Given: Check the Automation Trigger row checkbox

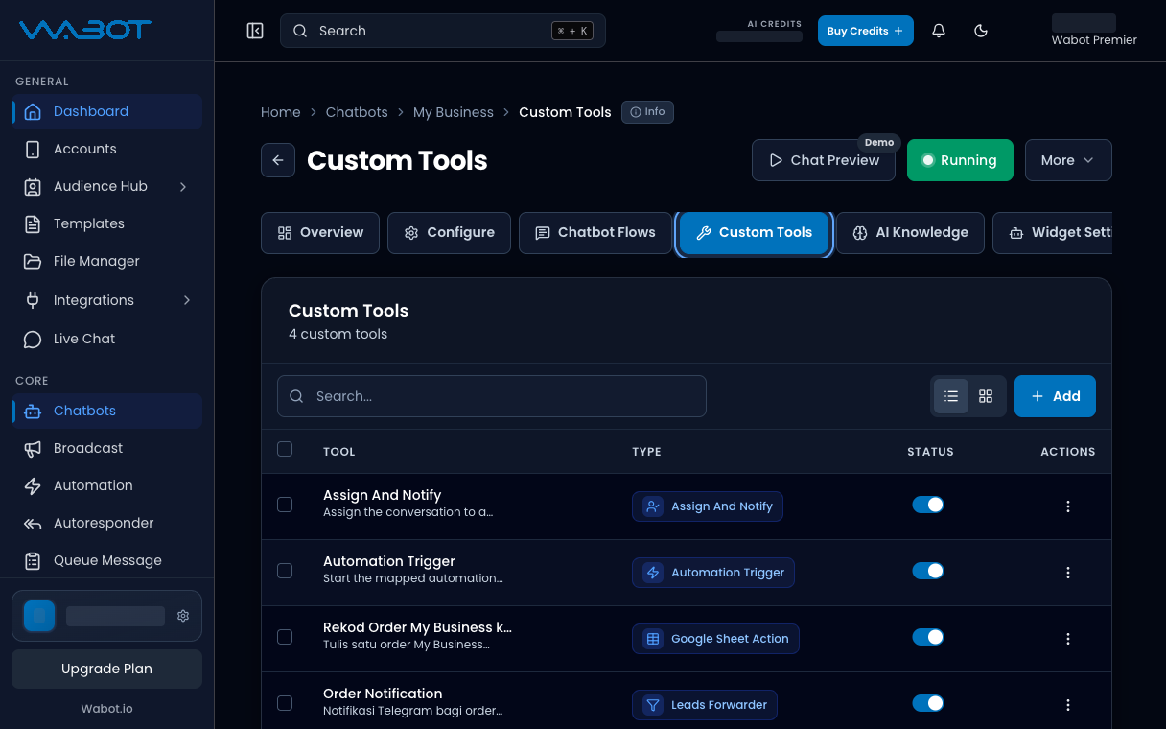Looking at the screenshot, I should 285,571.
